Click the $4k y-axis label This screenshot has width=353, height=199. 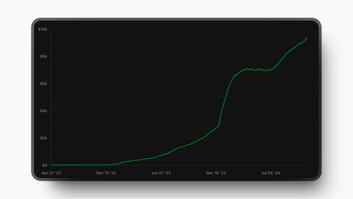coord(44,111)
